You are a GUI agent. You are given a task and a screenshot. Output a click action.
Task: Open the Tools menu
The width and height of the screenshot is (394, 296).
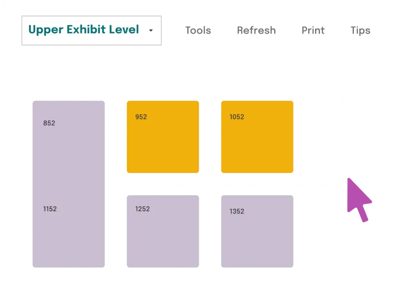[198, 30]
